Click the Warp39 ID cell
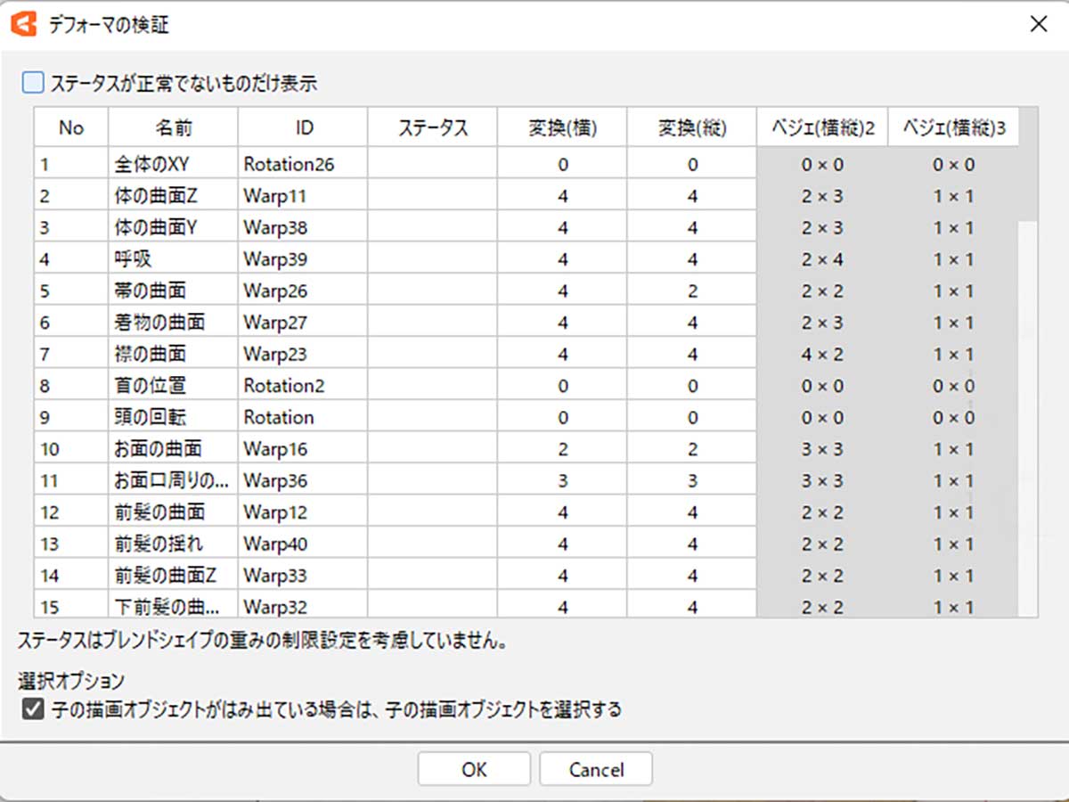This screenshot has height=802, width=1069. 303,259
